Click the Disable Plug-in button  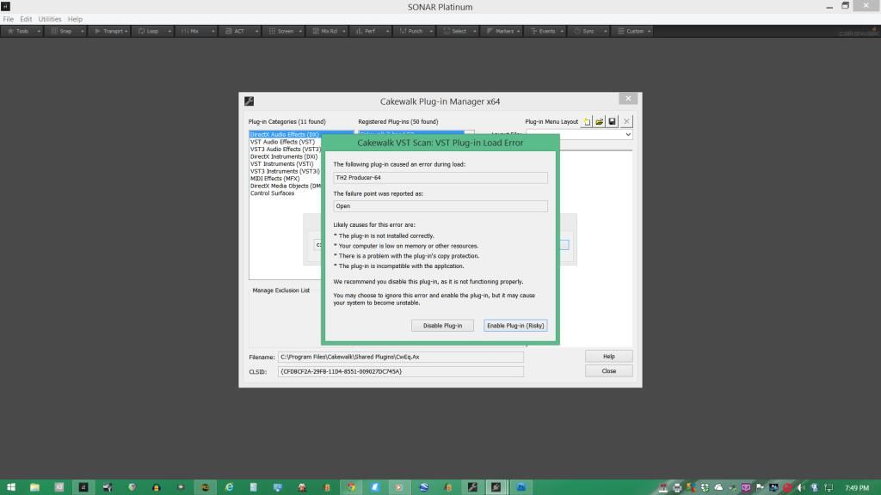[443, 326]
